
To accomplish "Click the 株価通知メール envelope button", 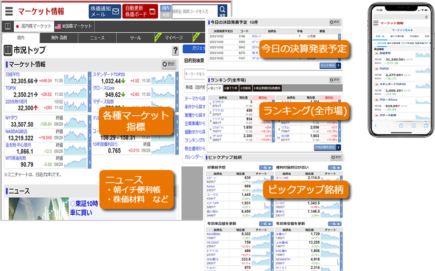I will point(105,11).
